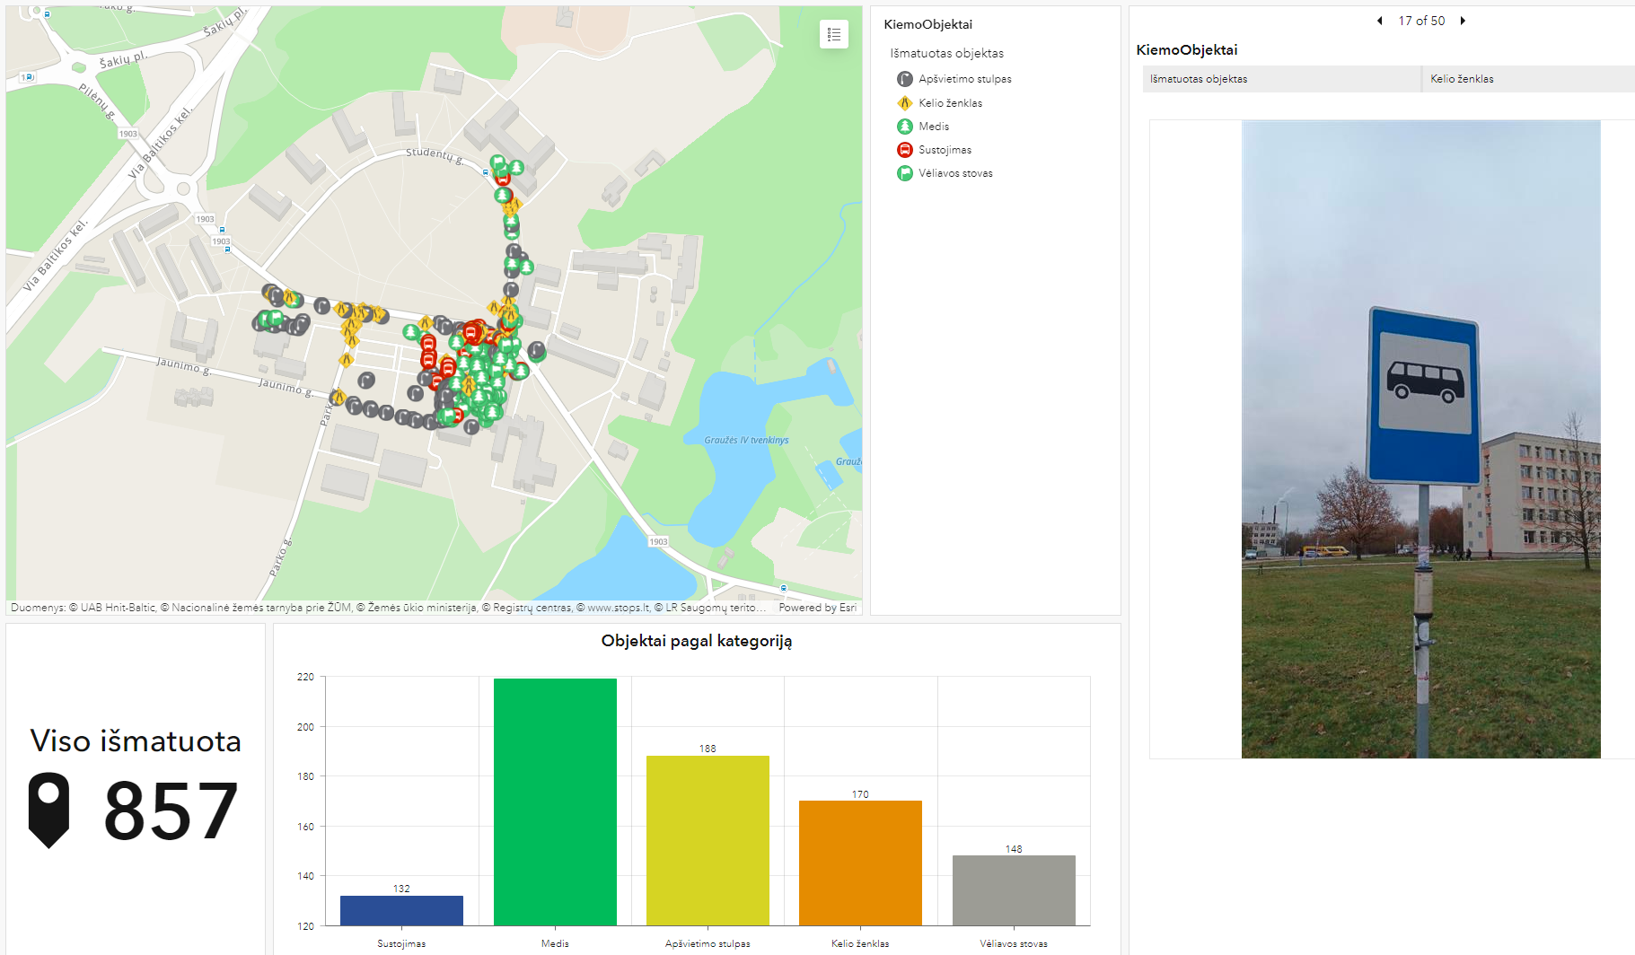The width and height of the screenshot is (1635, 955).
Task: Open the map legend list button
Action: click(x=833, y=35)
